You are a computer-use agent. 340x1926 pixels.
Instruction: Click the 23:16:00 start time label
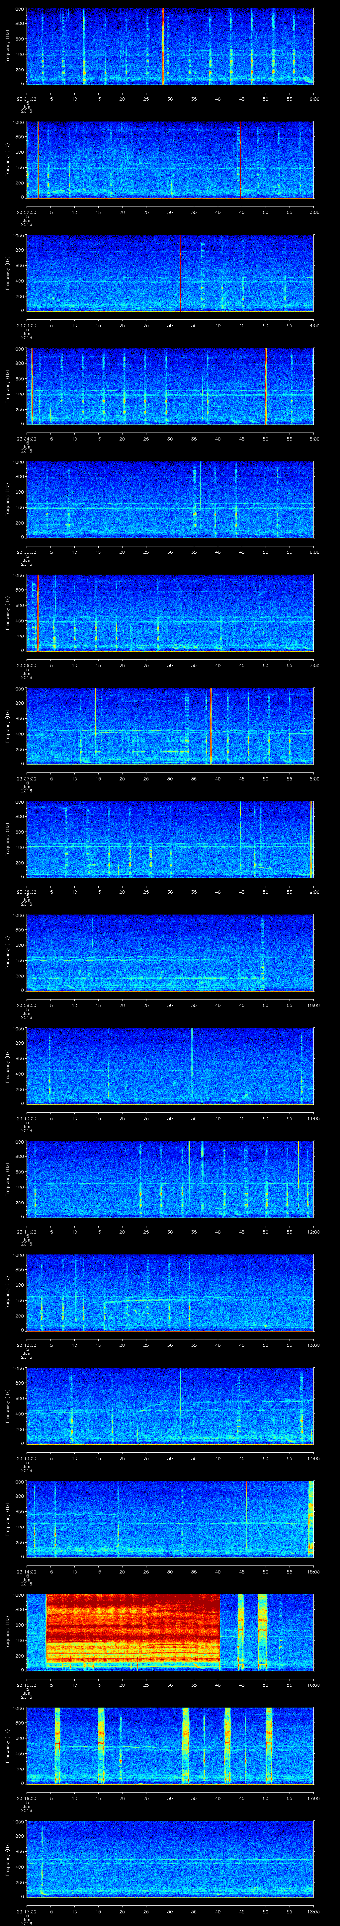(x=26, y=1798)
